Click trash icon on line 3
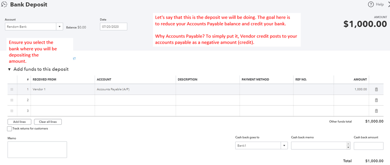Screen dimensions: 390x165 376,111
